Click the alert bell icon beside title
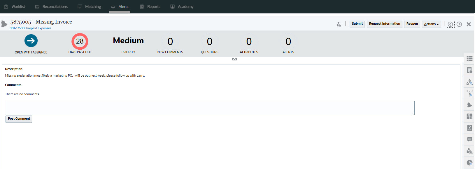 4,24
